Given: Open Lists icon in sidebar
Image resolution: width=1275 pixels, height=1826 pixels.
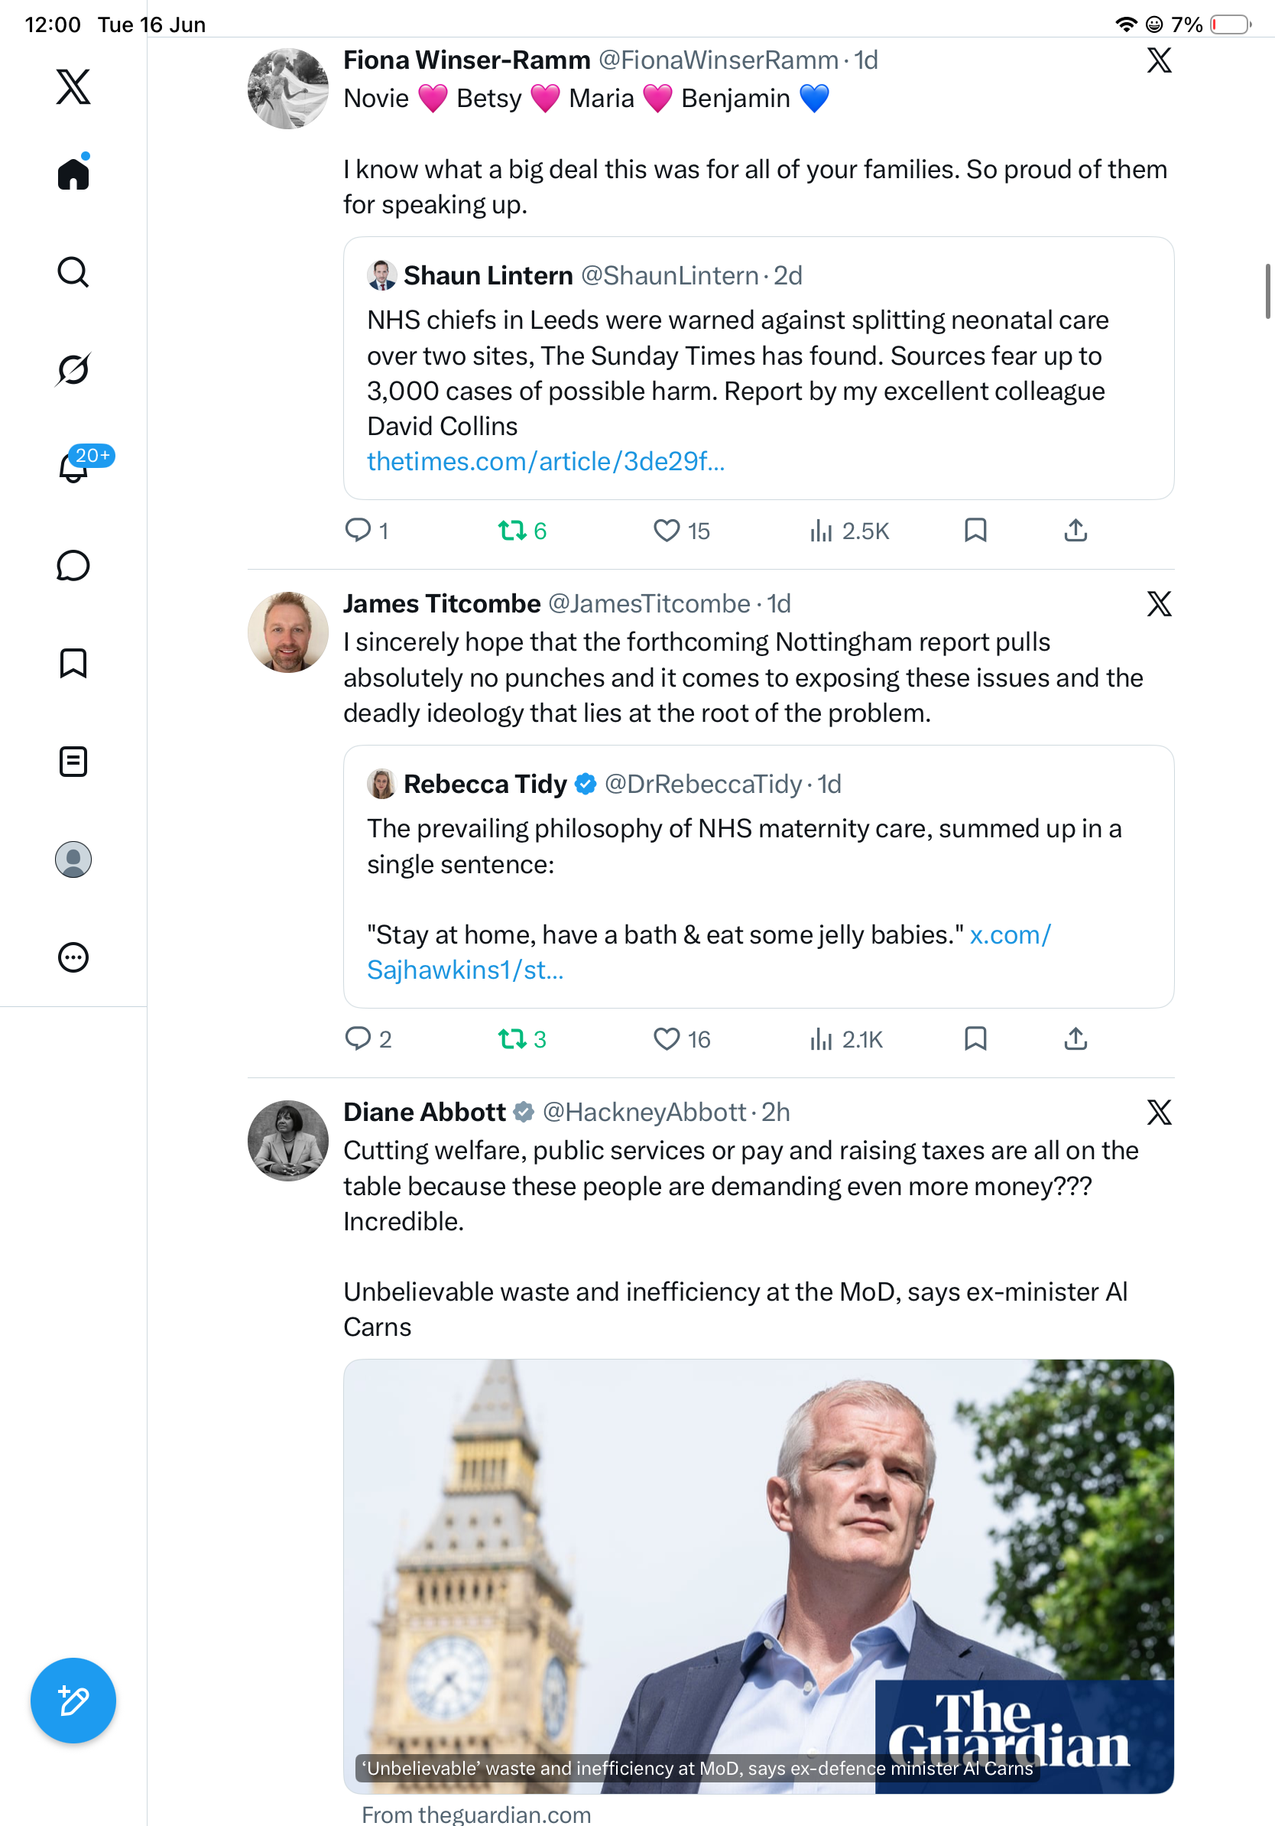Looking at the screenshot, I should (73, 761).
